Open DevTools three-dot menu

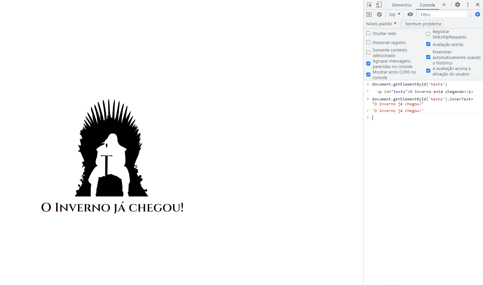467,5
